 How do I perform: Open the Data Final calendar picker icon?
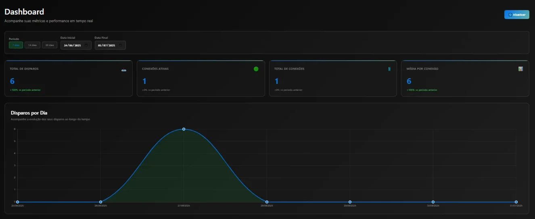[120, 46]
